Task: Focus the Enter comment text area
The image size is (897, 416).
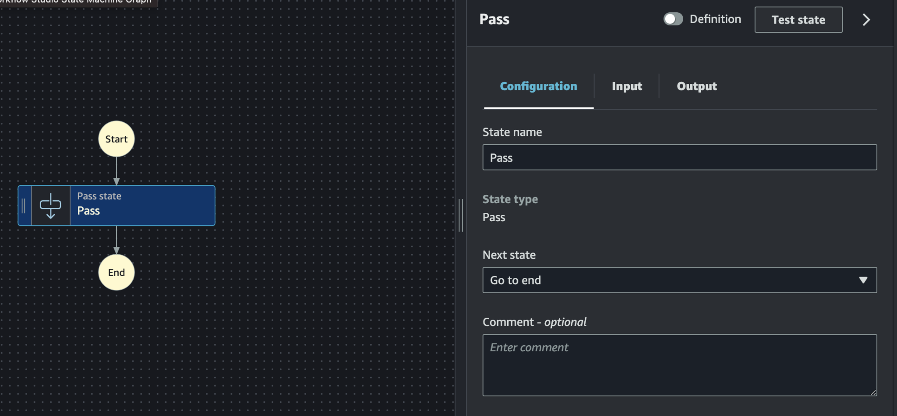Action: pos(679,365)
